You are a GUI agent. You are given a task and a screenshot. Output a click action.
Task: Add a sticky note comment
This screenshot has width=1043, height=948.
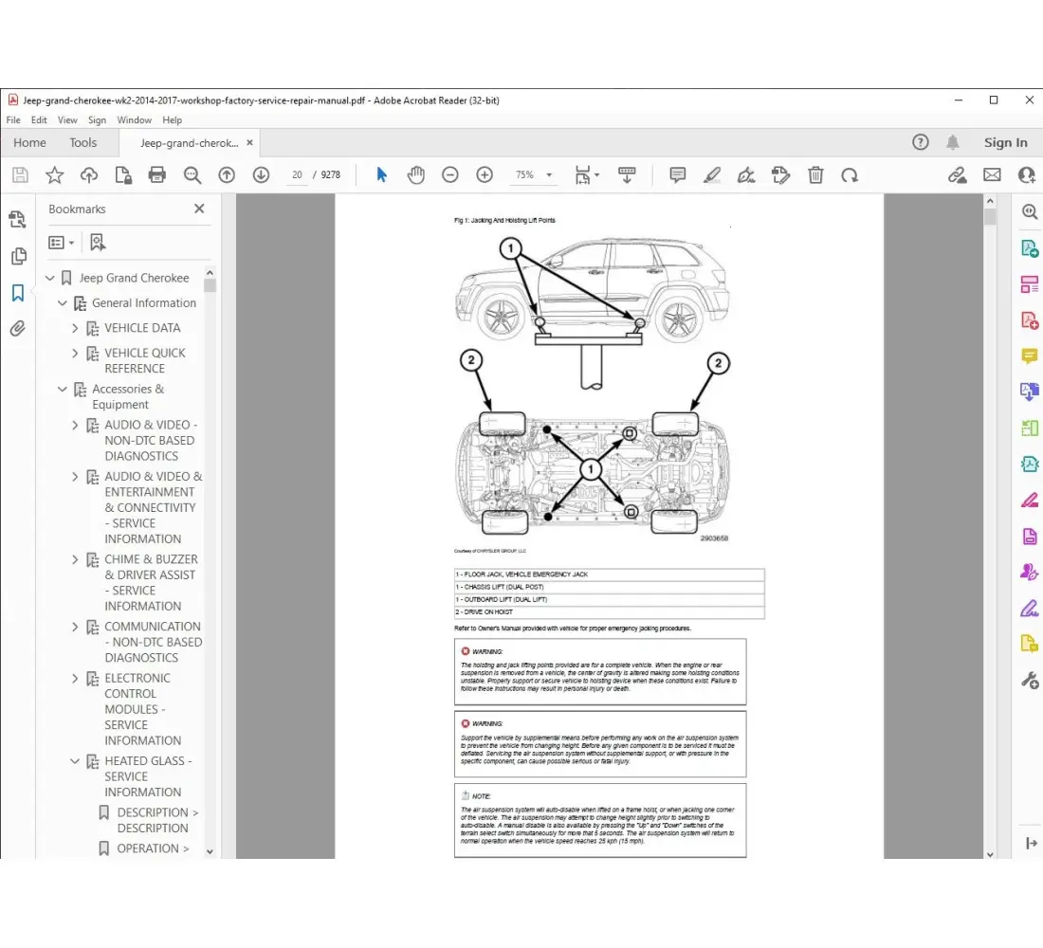(677, 174)
